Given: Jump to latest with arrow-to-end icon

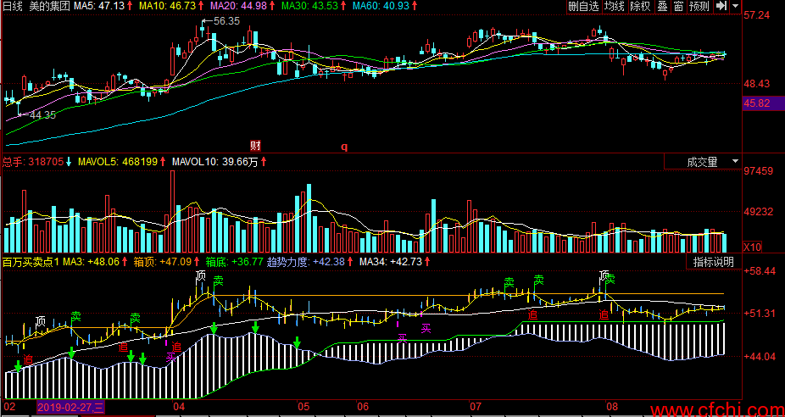Looking at the screenshot, I should click(721, 7).
